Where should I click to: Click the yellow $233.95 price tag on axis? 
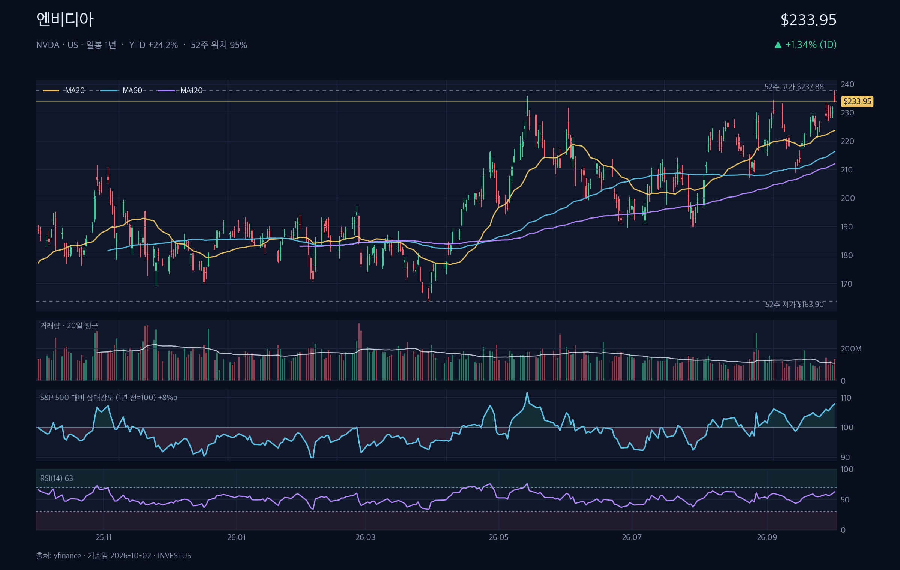(x=858, y=101)
